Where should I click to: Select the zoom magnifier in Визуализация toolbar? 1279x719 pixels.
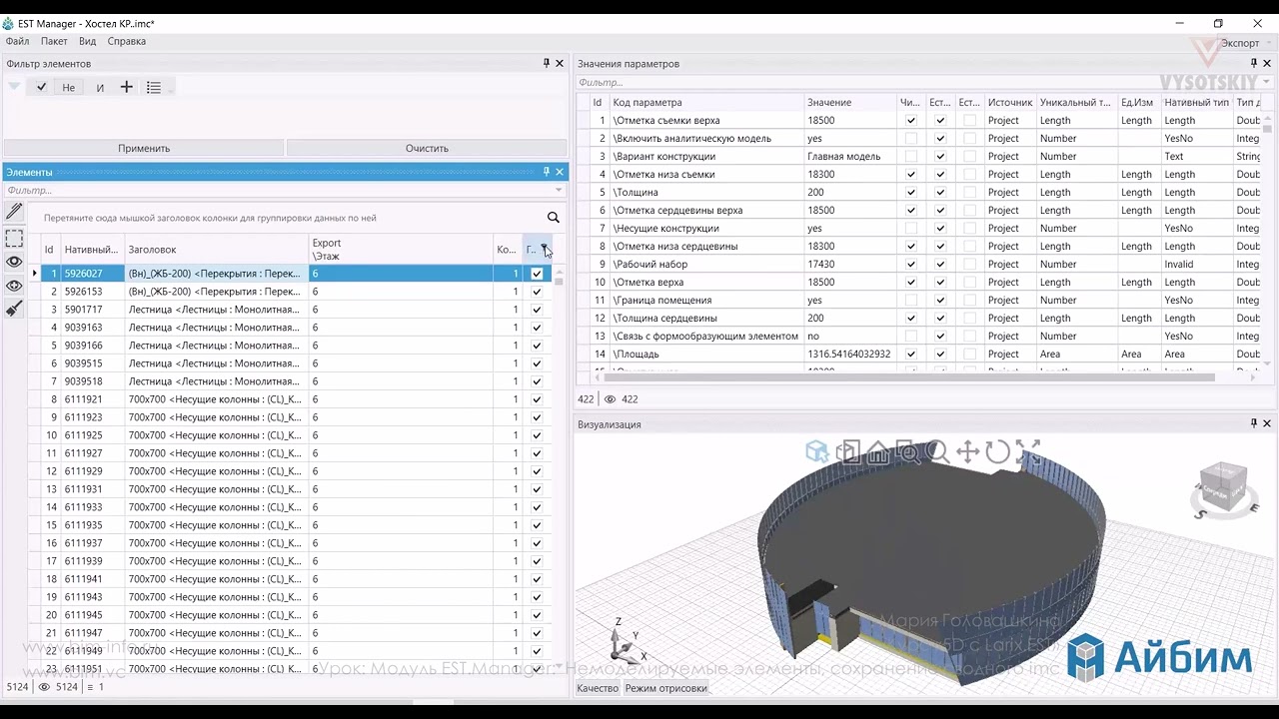(x=937, y=452)
